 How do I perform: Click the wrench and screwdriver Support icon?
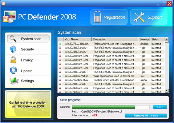point(139,17)
